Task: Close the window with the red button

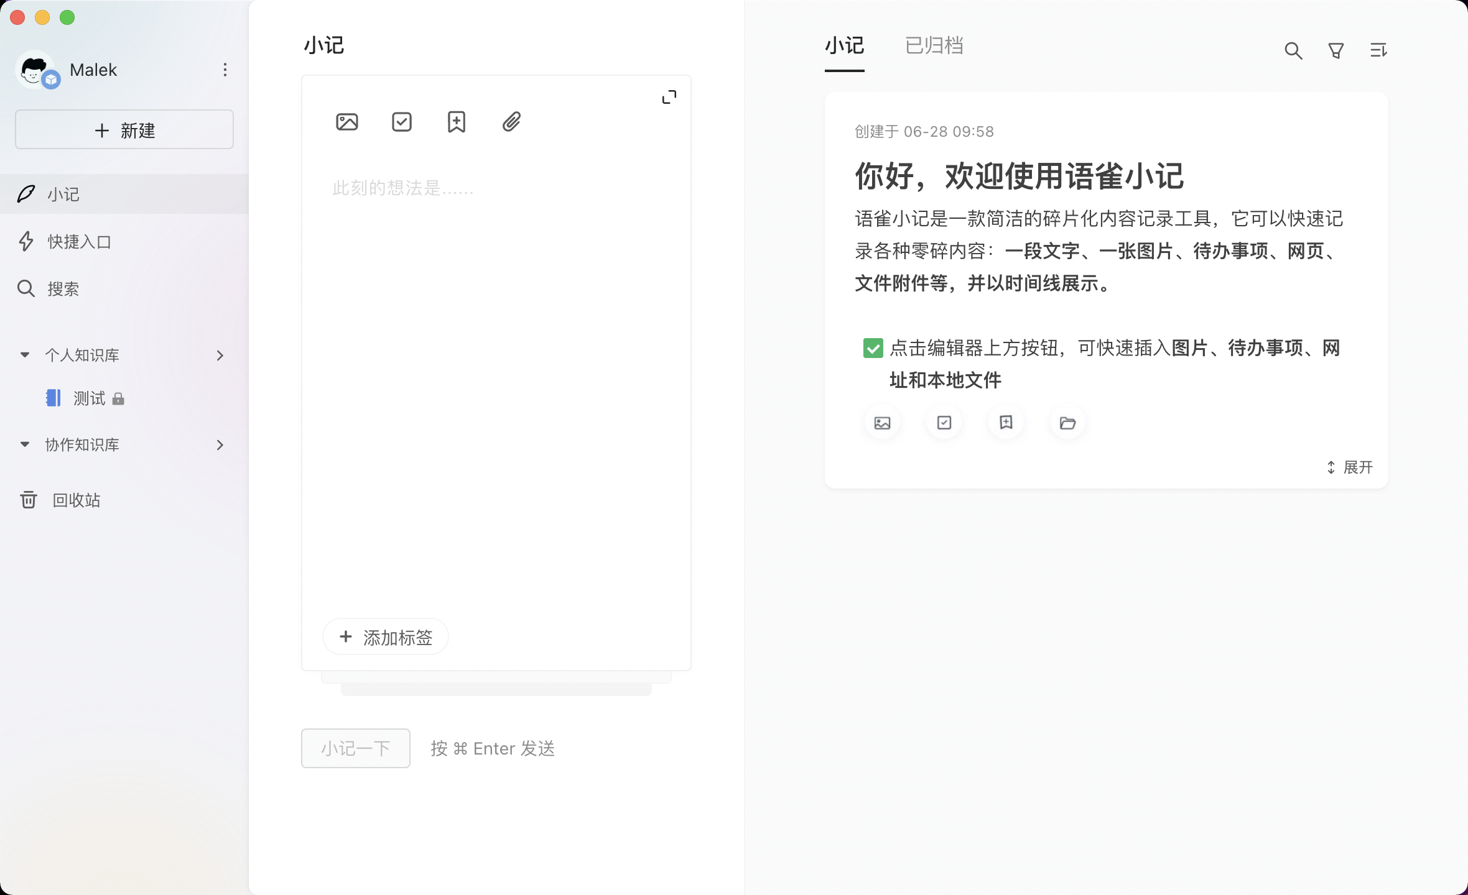Action: pos(17,17)
